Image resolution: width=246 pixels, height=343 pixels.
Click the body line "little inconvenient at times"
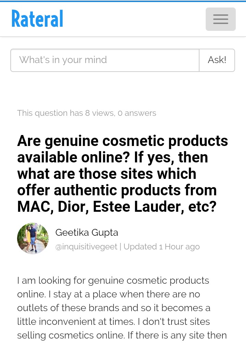[x=113, y=321]
